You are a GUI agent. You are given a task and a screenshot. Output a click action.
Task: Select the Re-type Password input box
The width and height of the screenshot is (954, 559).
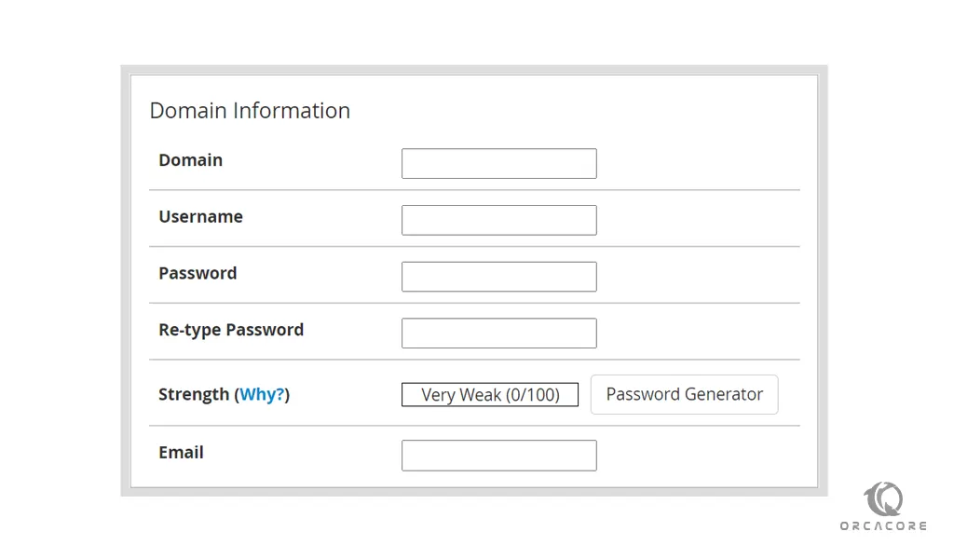tap(498, 334)
